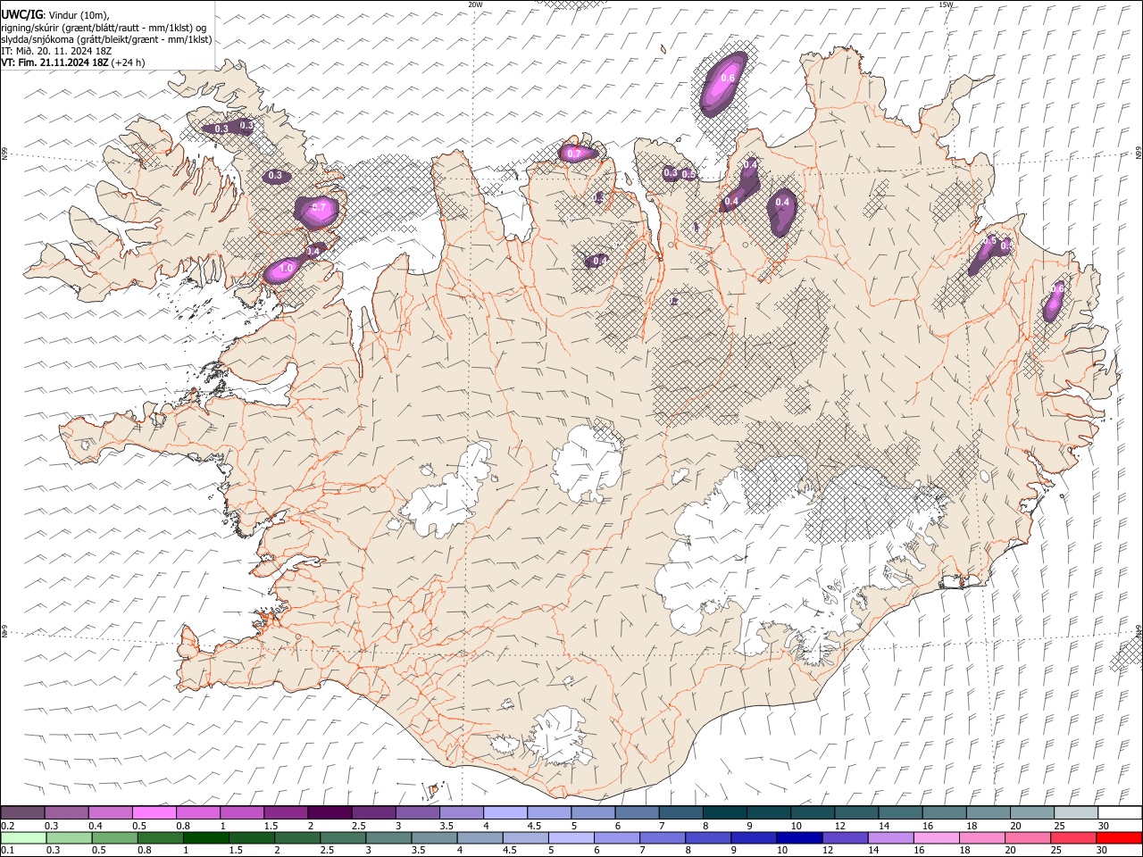Click the '20W' longitude label
Image resolution: width=1143 pixels, height=857 pixels.
[475, 4]
